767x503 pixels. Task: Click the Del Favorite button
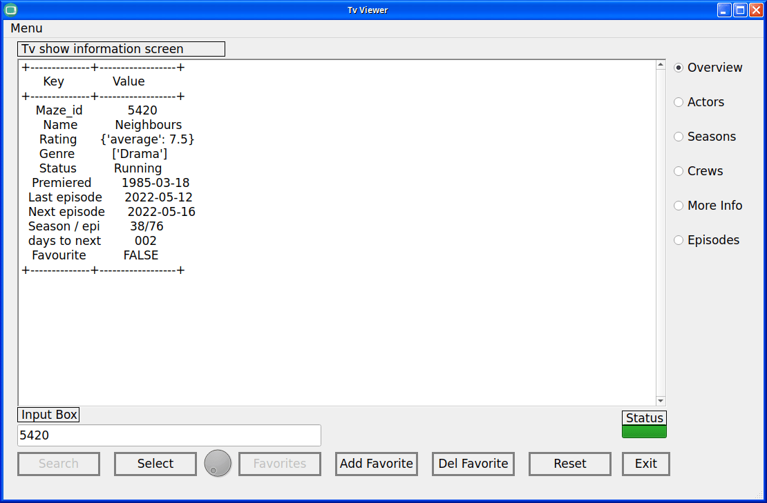473,464
